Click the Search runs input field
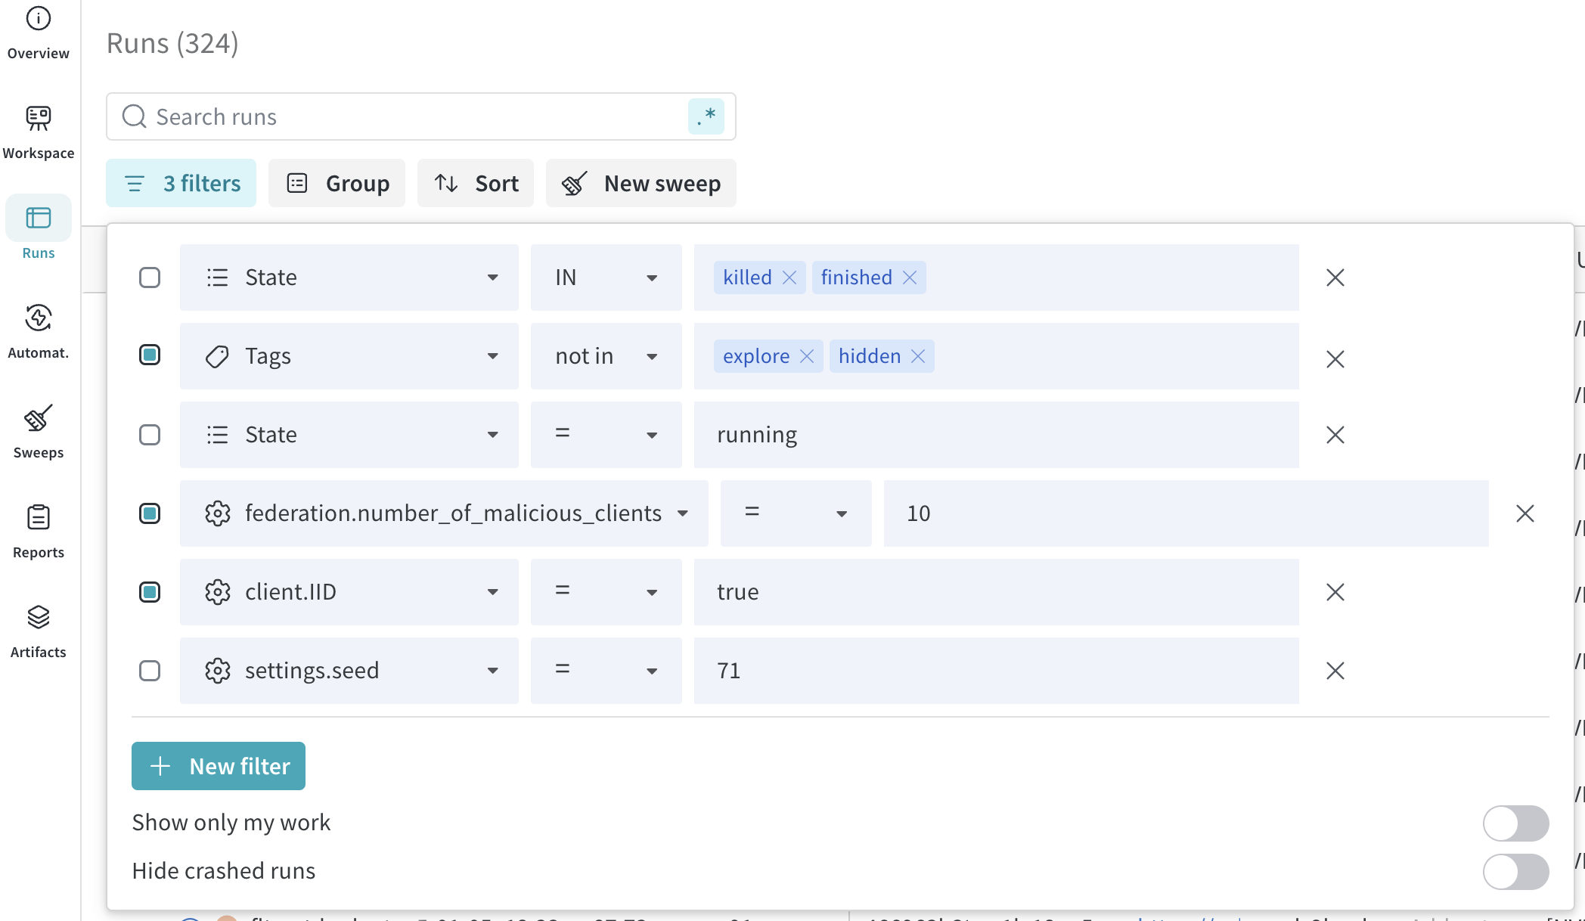 click(408, 116)
